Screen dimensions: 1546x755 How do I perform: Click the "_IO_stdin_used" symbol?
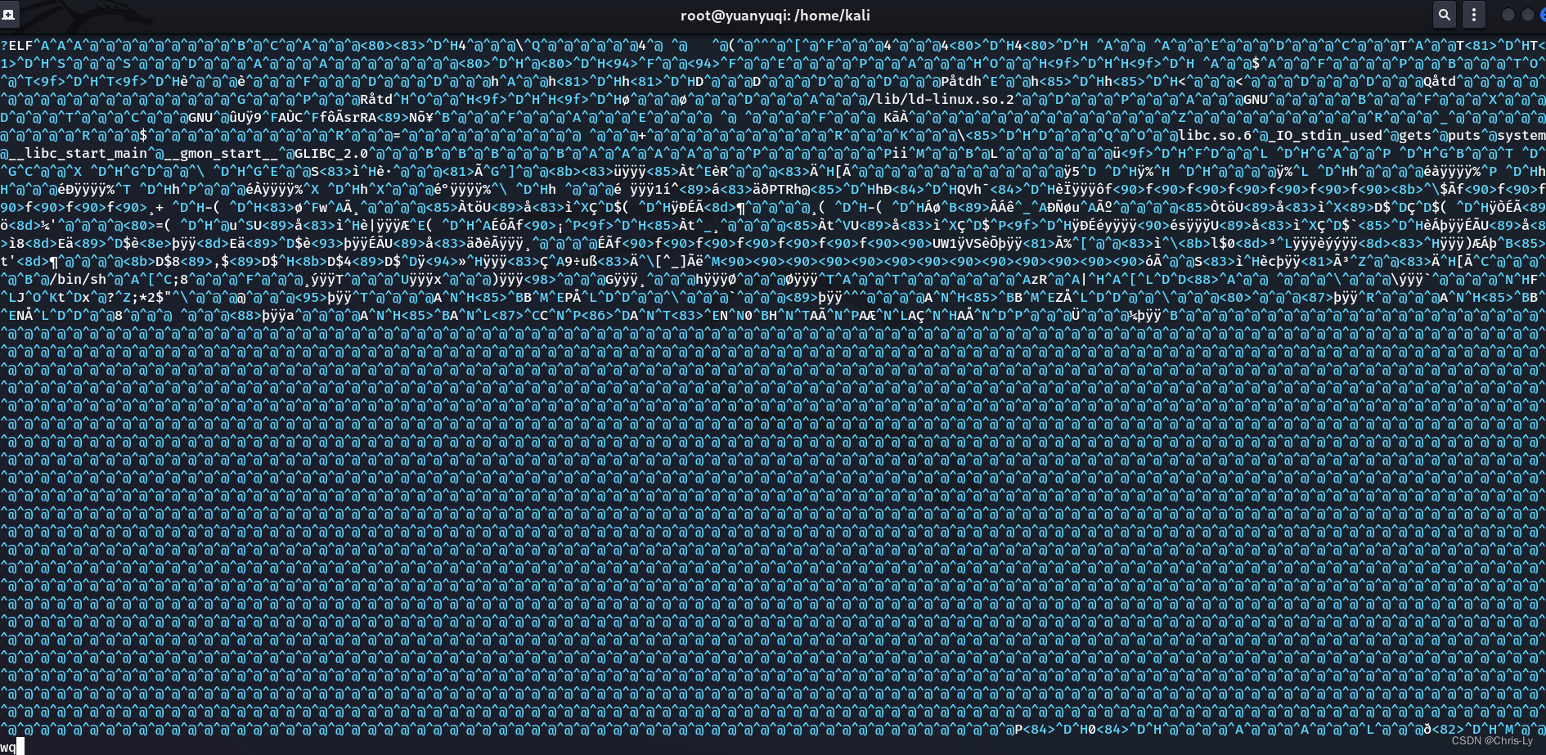click(1325, 136)
